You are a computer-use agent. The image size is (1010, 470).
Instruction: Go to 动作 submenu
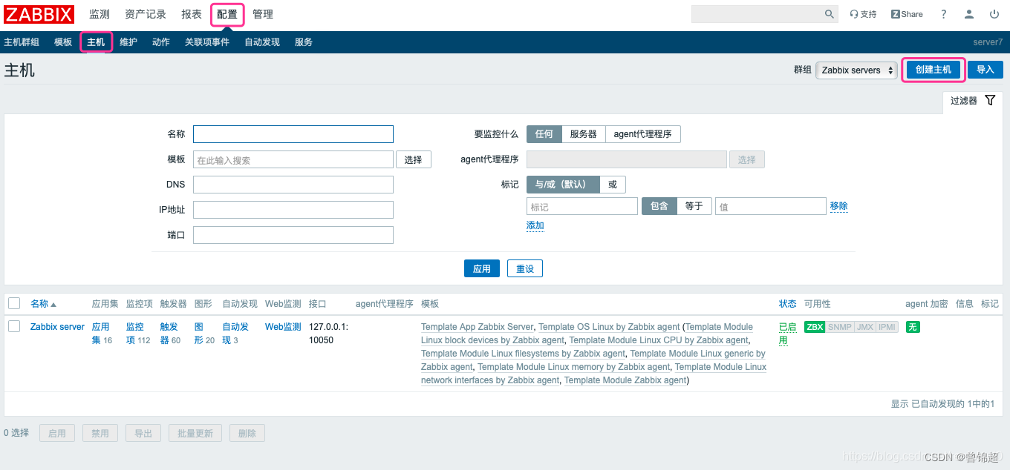pyautogui.click(x=161, y=42)
